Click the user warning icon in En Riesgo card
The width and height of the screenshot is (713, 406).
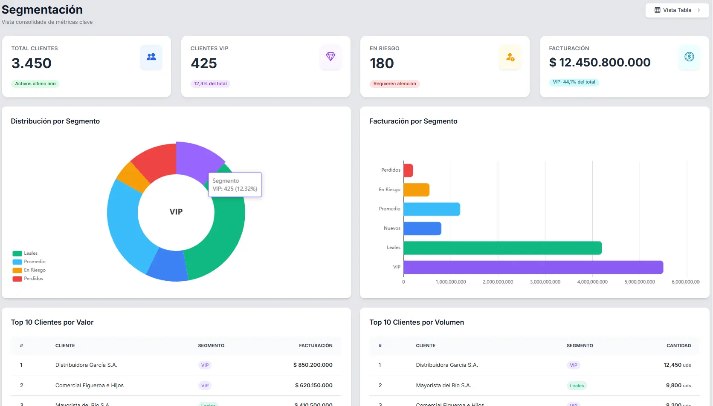(510, 57)
